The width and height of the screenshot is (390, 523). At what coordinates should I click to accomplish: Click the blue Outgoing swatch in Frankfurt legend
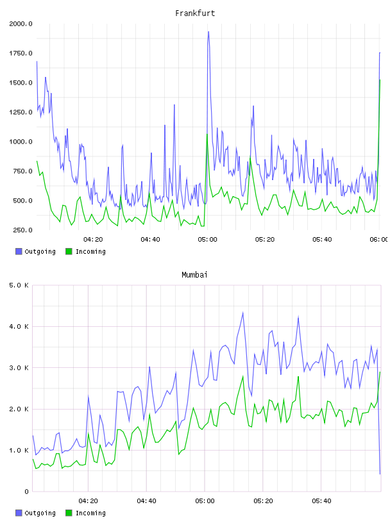click(19, 251)
